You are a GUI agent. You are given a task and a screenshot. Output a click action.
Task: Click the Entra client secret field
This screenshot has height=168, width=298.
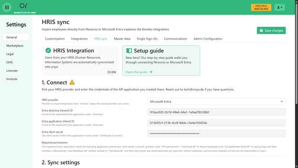tap(217, 134)
